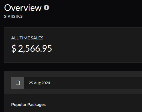Click empty space right of the date text

[x=96, y=83]
